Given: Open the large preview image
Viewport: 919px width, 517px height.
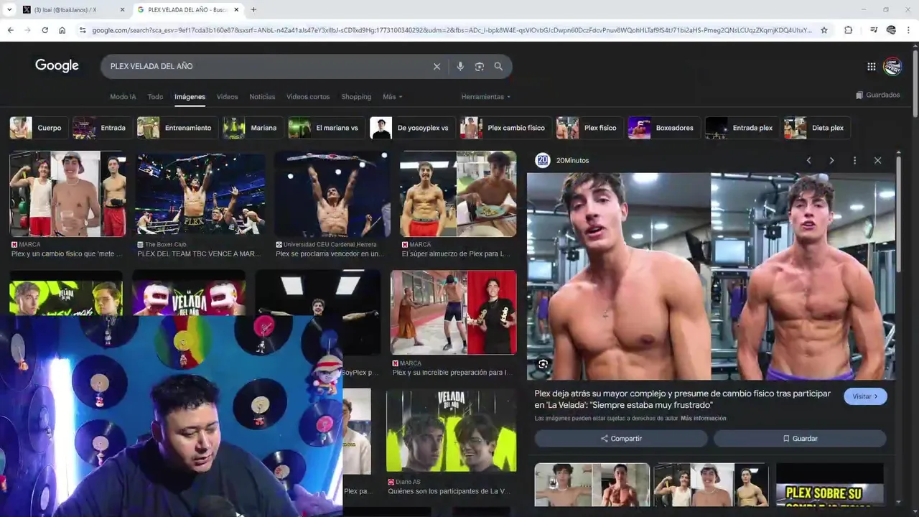Looking at the screenshot, I should pos(711,276).
